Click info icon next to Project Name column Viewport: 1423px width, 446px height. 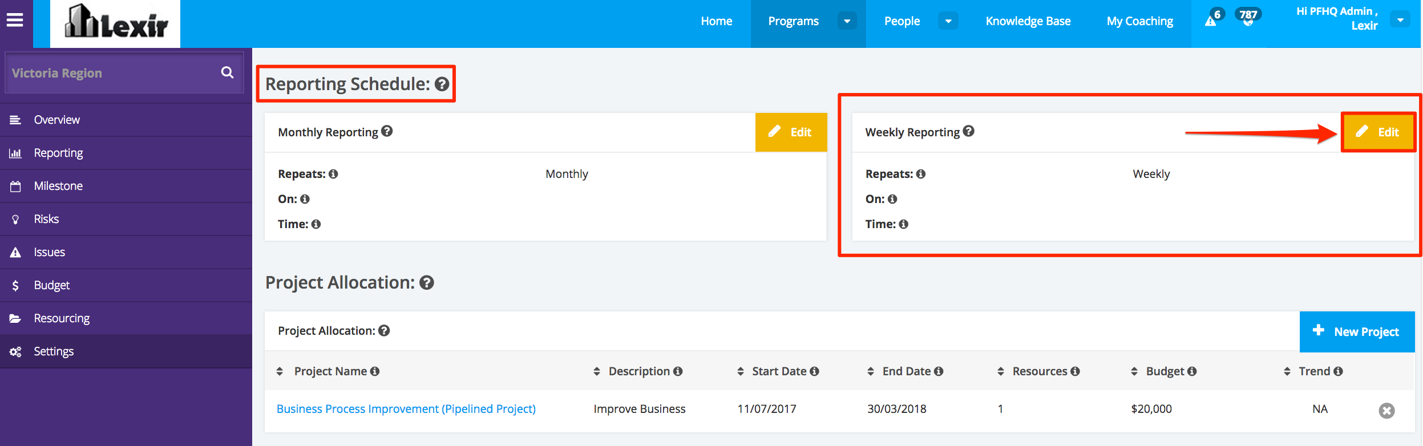point(375,371)
